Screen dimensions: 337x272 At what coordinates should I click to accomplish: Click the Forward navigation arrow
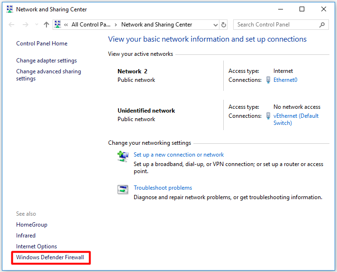pos(25,25)
